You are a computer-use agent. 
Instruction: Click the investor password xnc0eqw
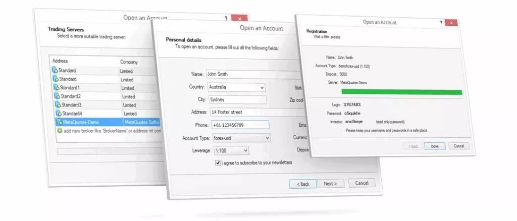point(353,122)
